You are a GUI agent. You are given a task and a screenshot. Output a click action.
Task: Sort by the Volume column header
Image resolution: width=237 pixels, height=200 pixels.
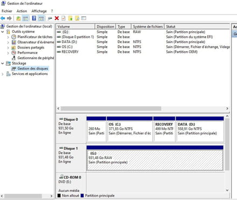75,26
